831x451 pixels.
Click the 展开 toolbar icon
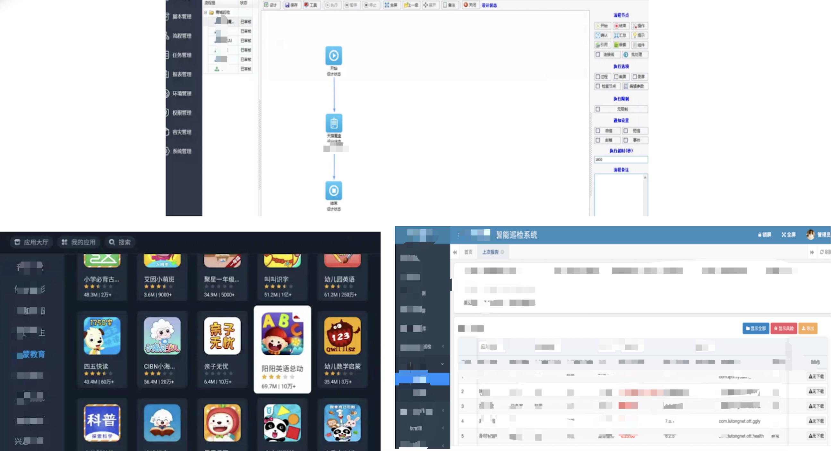(x=430, y=5)
